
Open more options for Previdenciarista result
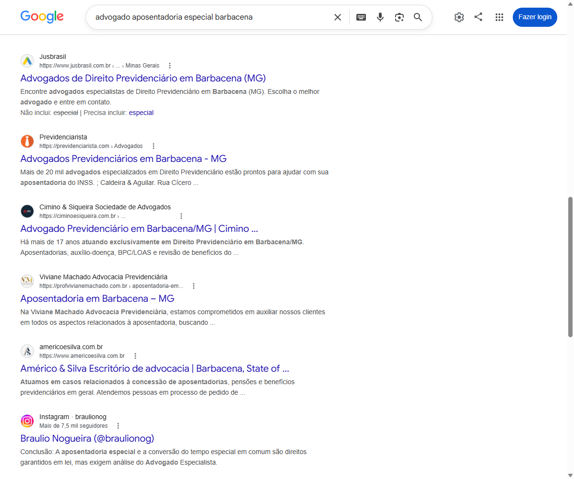click(x=154, y=146)
